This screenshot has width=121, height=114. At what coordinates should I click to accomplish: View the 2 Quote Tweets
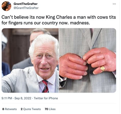(31, 109)
